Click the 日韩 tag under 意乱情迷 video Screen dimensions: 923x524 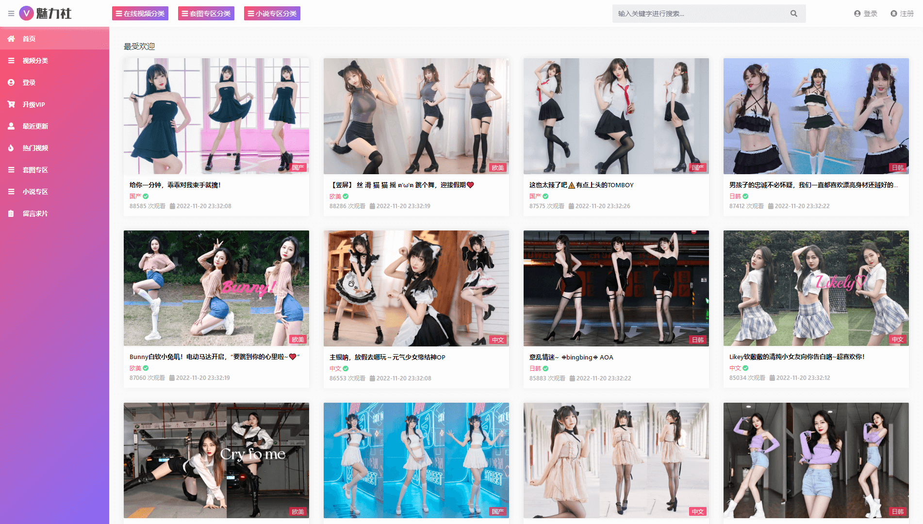(x=535, y=368)
